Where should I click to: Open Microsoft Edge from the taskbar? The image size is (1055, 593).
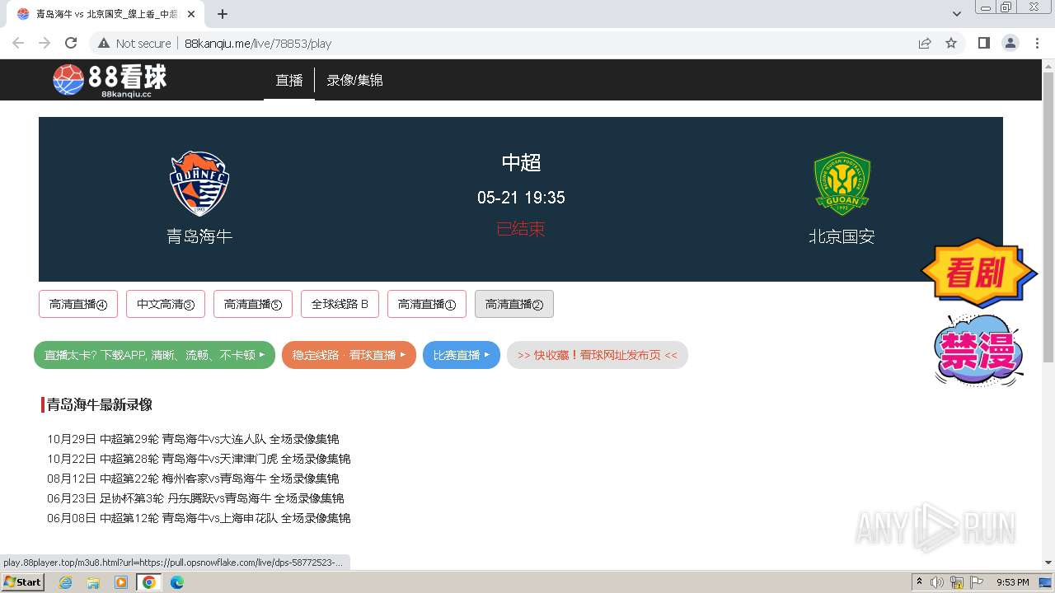[x=176, y=582]
